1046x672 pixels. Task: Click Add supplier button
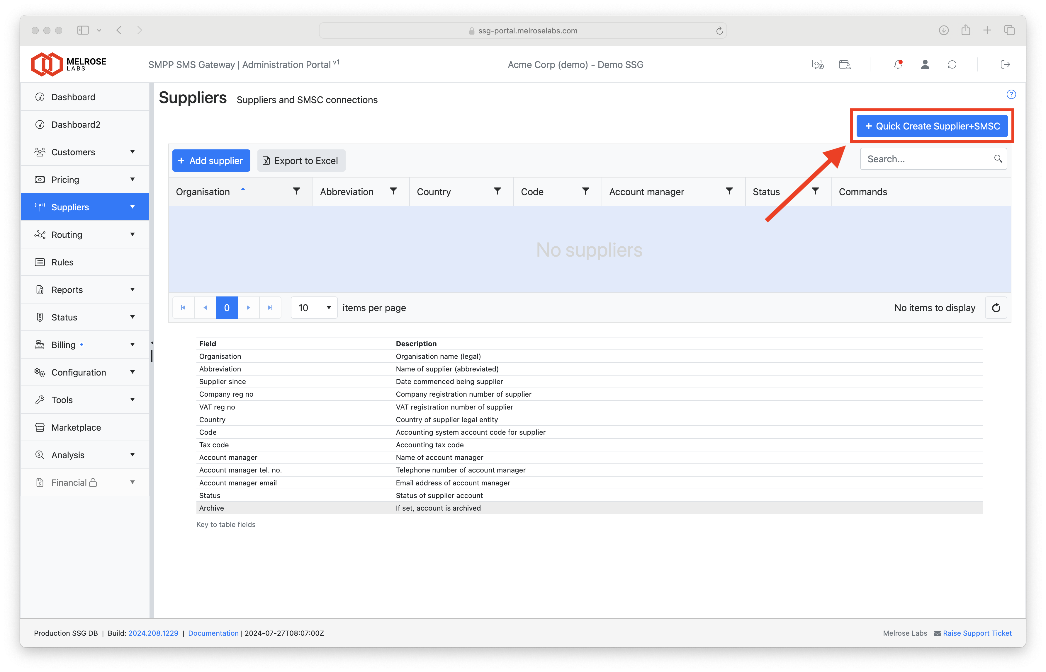tap(211, 161)
